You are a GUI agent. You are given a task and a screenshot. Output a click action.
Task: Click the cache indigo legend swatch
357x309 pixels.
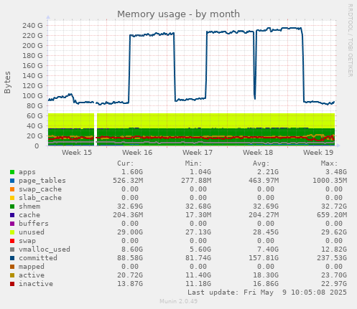click(12, 215)
